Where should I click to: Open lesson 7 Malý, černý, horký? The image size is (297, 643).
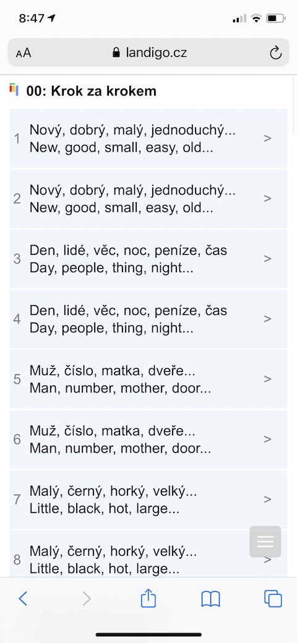coord(148,499)
